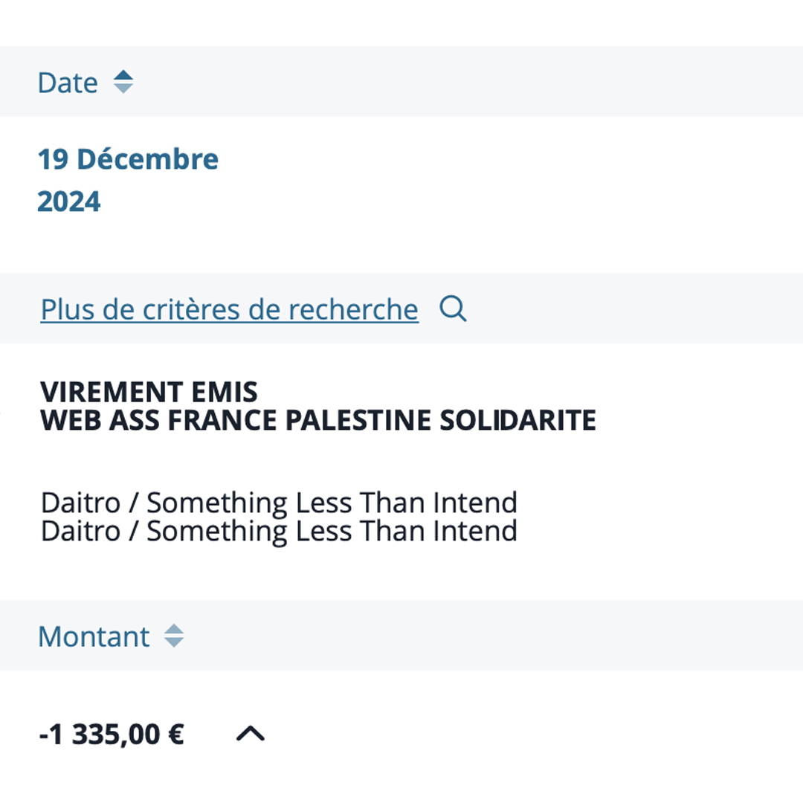Click the Date header bar background
Viewport: 803px width, 803px height.
coord(401,82)
